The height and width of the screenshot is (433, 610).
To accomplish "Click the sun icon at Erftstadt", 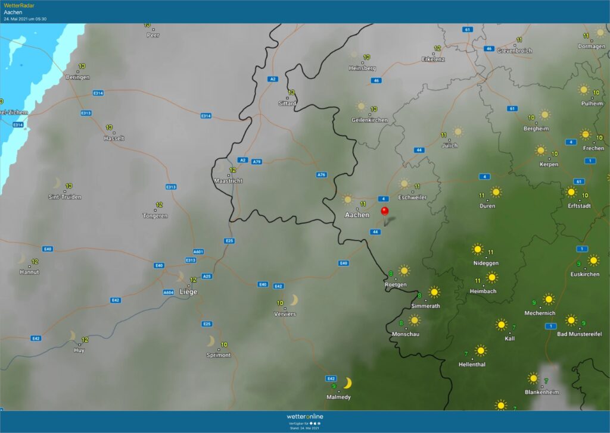I will 571,192.
